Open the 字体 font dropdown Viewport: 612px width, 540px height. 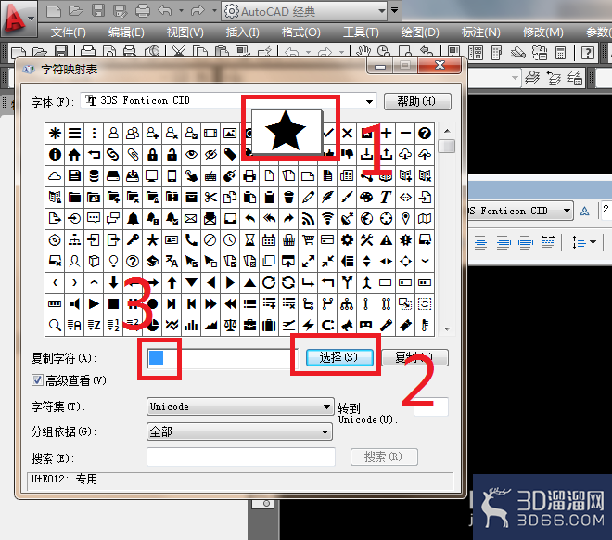pos(369,102)
